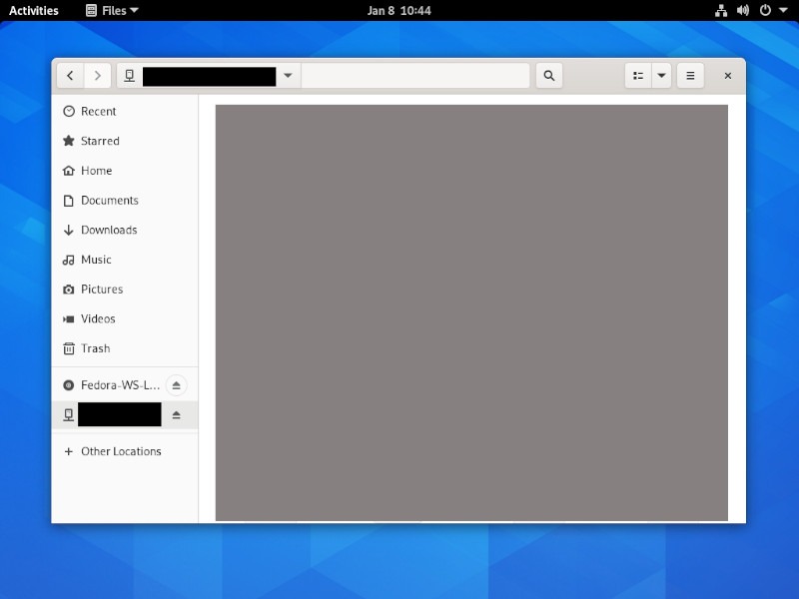The image size is (799, 599).
Task: Eject the mounted removable drive in the sidebar
Action: [177, 414]
